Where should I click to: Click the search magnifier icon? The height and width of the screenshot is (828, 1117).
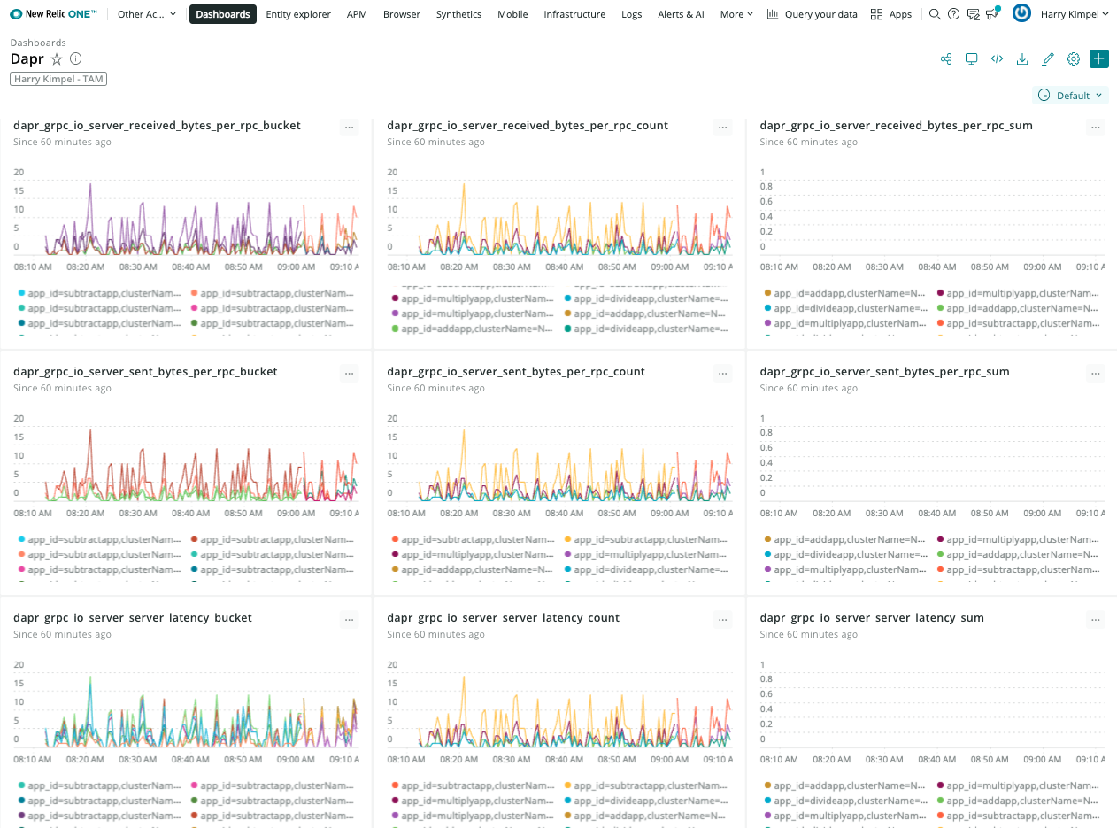pos(935,14)
